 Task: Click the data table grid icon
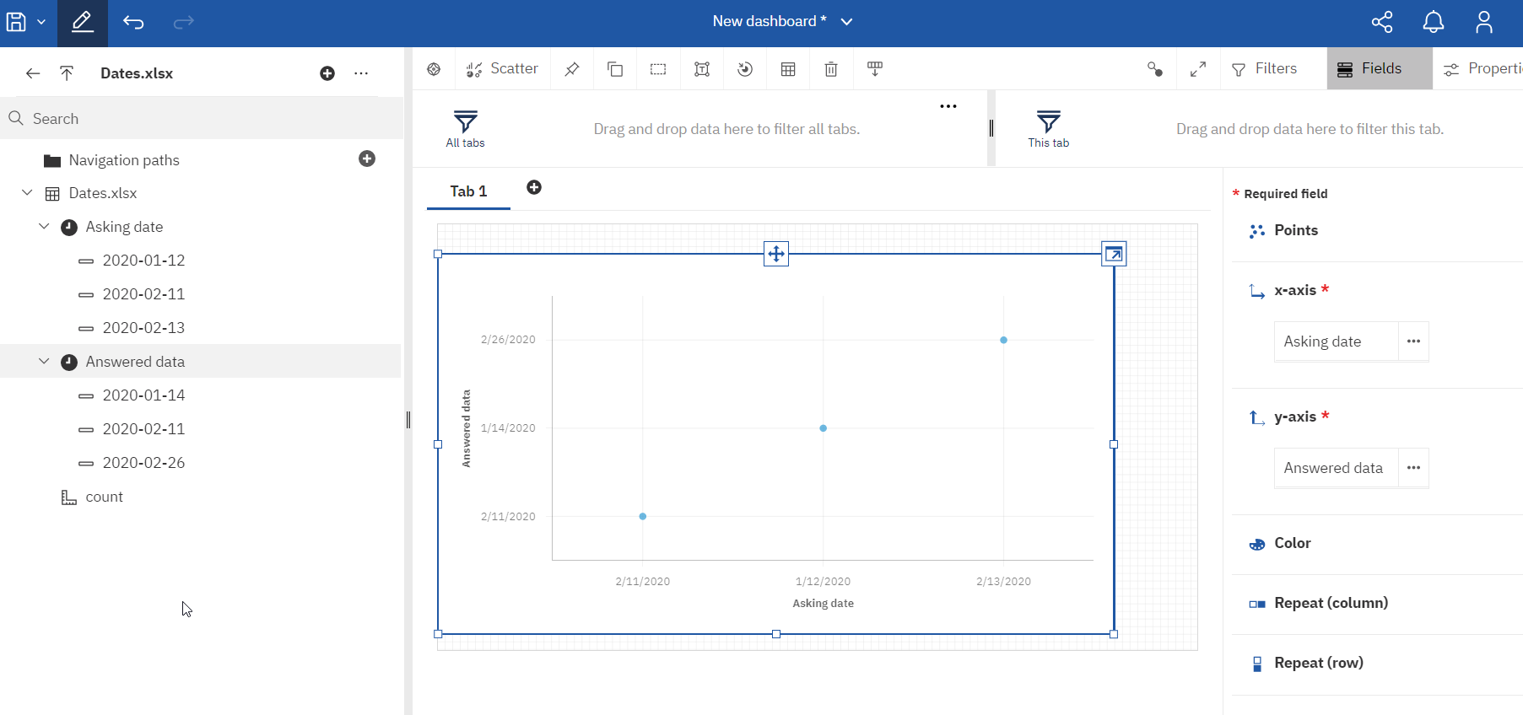[788, 69]
